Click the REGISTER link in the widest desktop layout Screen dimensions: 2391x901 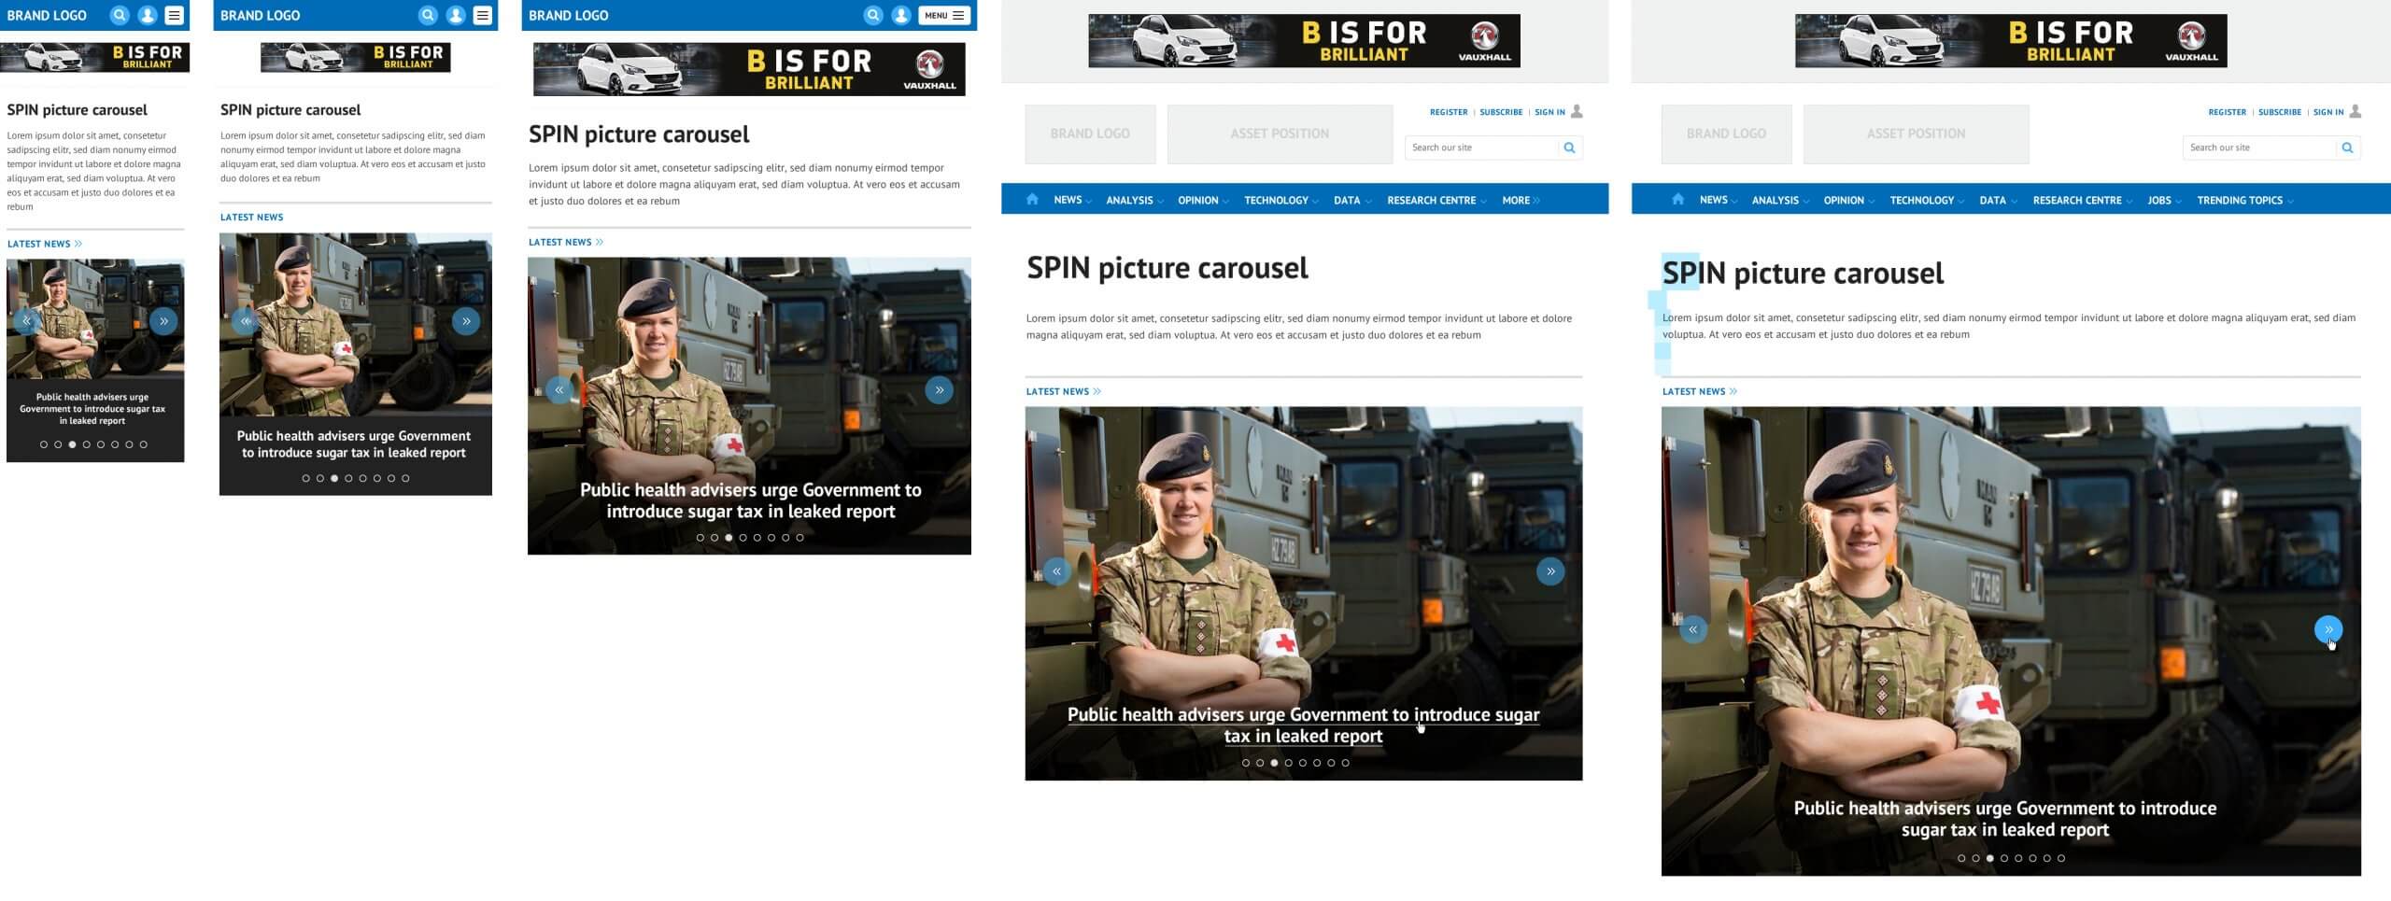click(x=2227, y=112)
